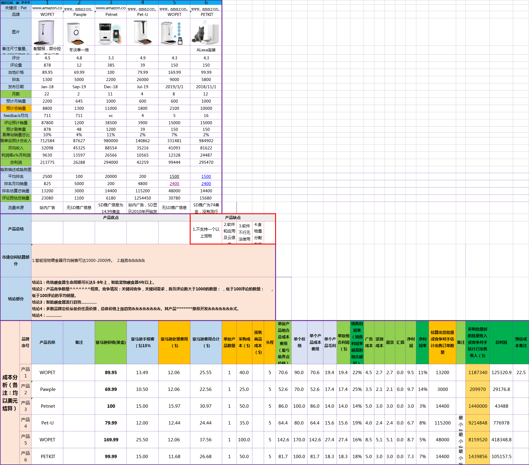Select the market estimate text cell

[x=153, y=260]
